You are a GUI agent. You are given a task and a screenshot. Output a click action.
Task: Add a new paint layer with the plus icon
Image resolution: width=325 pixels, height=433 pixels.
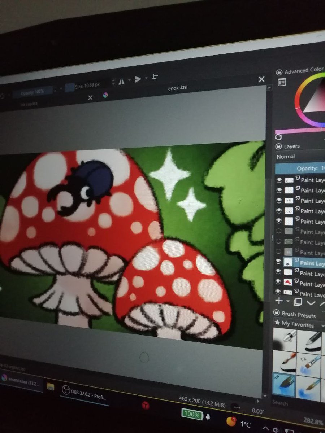[x=280, y=301]
